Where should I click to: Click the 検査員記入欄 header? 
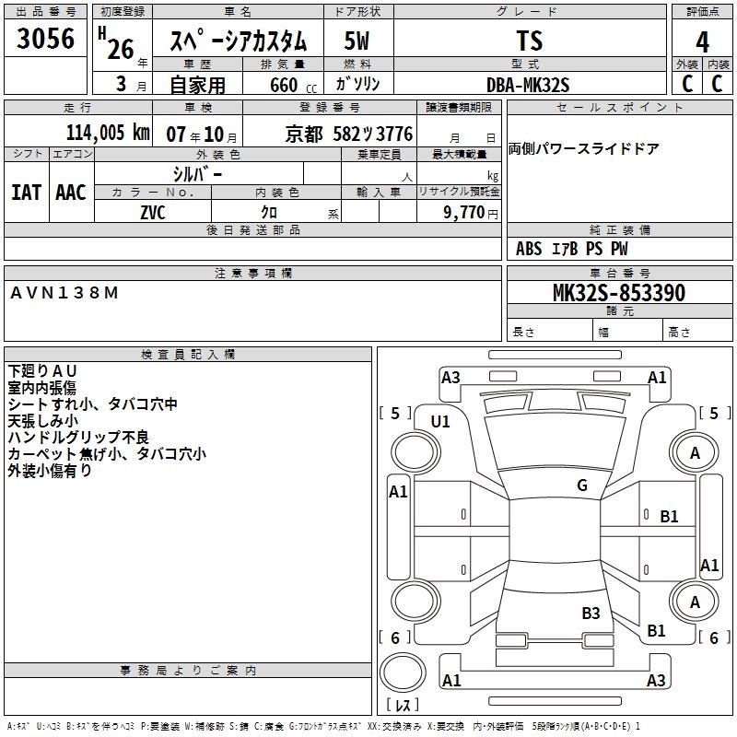(x=188, y=355)
